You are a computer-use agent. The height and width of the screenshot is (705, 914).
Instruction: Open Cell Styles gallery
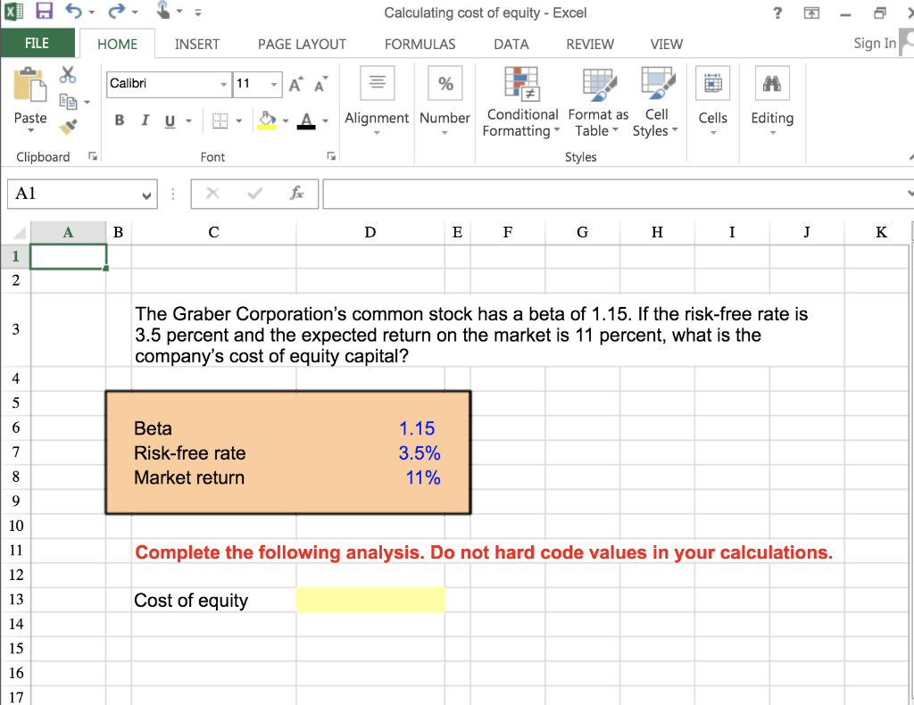656,96
